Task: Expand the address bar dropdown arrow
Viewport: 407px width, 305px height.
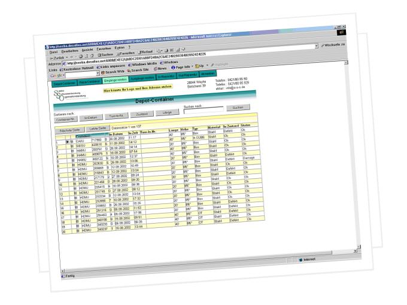Action: tap(316, 47)
